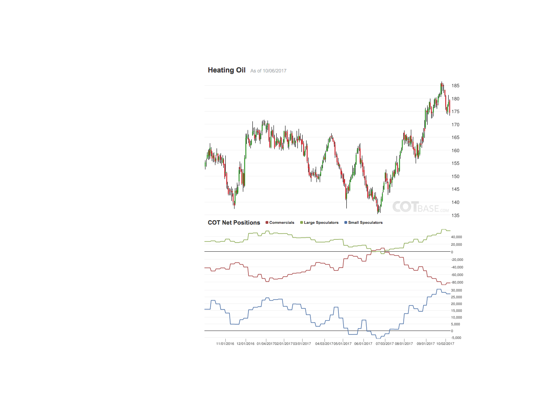Click the 185 price axis label
The image size is (551, 411).
[x=456, y=85]
